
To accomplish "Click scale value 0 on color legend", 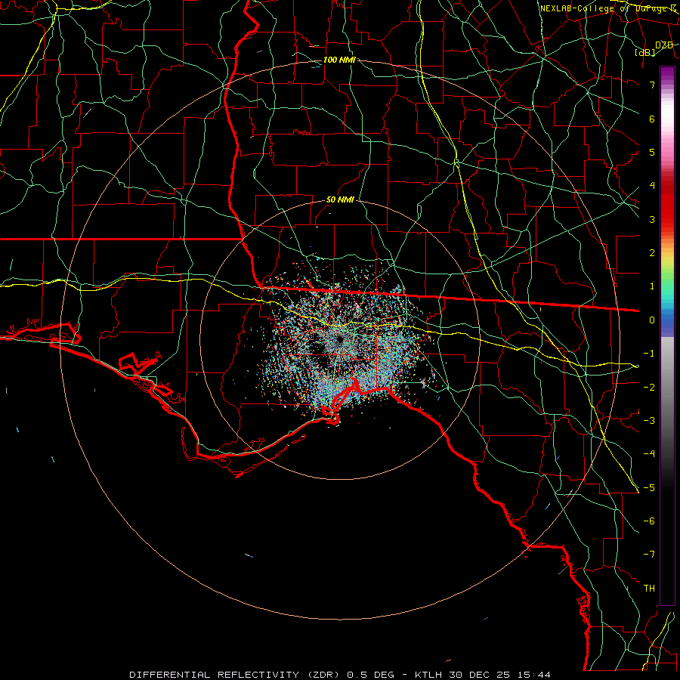I will coord(652,320).
